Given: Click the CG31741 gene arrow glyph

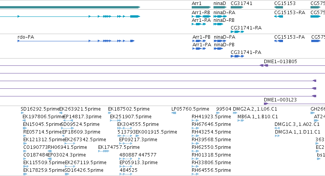Looking at the screenshot, I should pyautogui.click(x=237, y=7).
